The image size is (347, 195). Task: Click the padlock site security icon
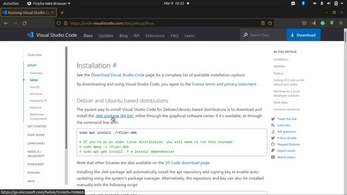coord(66,23)
